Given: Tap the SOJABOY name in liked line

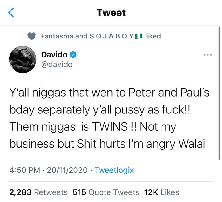Looking at the screenshot, I should [x=112, y=36].
